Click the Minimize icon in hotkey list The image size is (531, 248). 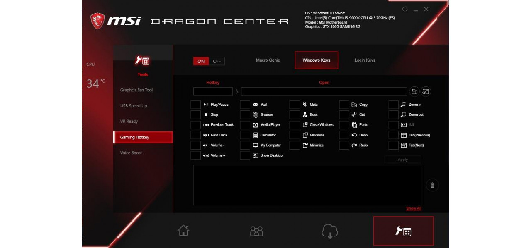tap(305, 145)
